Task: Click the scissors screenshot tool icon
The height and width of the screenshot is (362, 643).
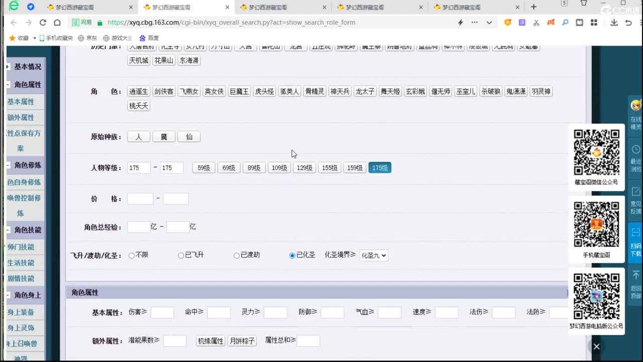Action: tap(537, 23)
